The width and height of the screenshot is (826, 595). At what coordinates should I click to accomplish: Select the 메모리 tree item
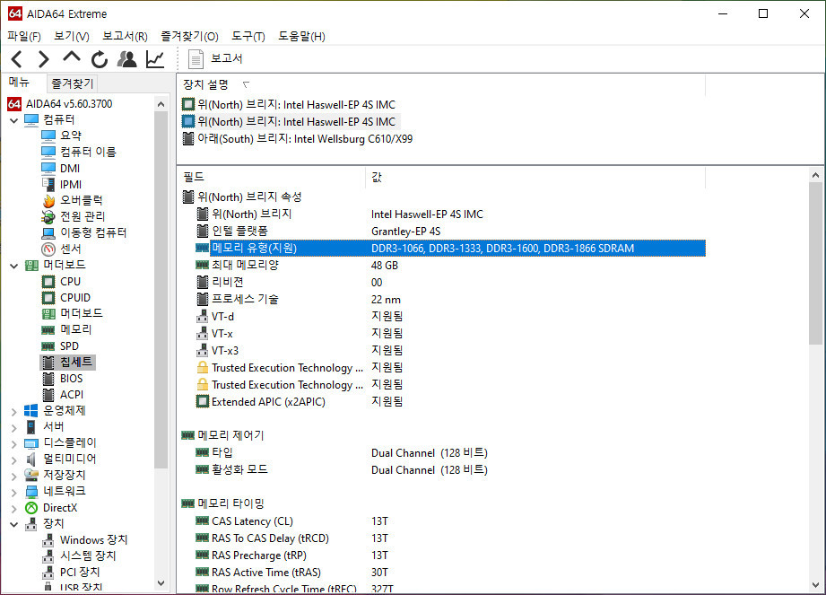[x=76, y=329]
